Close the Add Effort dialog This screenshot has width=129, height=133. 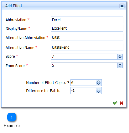(x=122, y=6)
